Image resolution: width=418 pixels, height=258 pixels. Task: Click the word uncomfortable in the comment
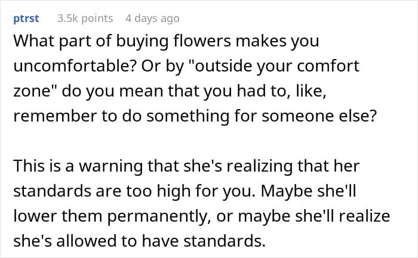pos(75,66)
